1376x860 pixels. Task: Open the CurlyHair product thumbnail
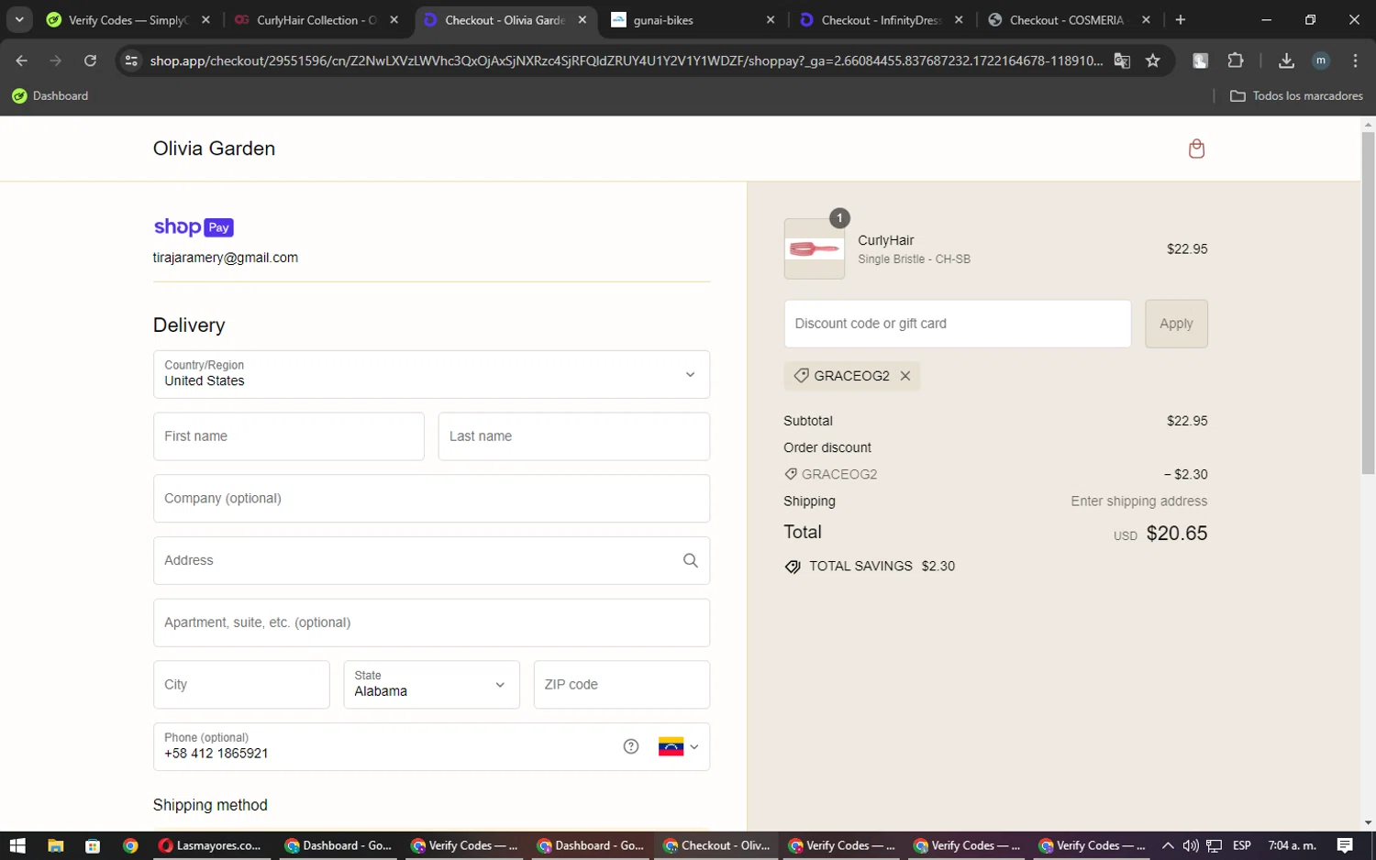tap(815, 248)
